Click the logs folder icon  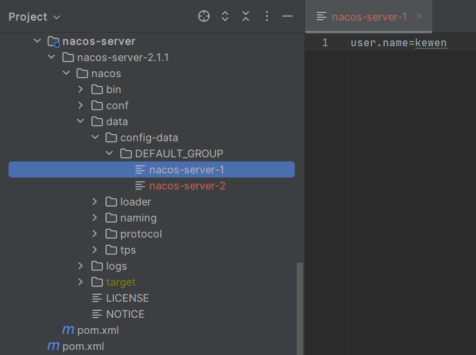tap(97, 266)
